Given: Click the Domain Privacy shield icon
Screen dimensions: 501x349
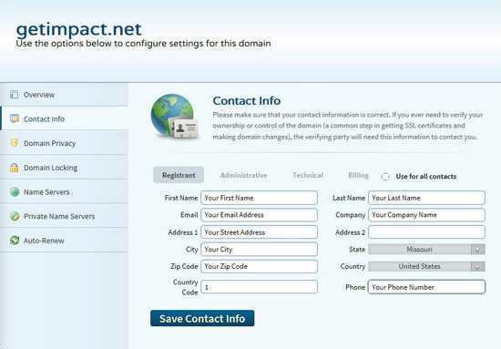Looking at the screenshot, I should point(14,143).
